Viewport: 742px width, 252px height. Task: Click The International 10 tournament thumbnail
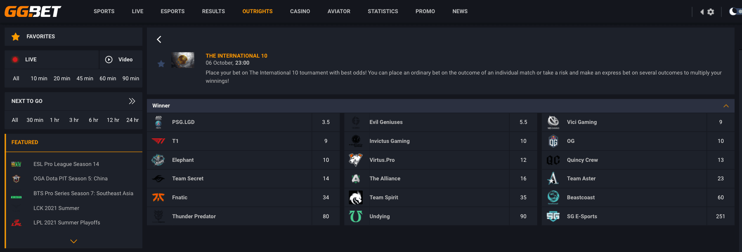(183, 60)
